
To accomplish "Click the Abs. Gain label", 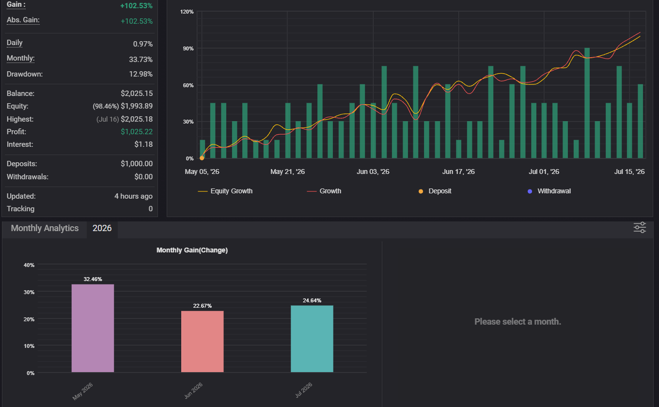I will 23,20.
